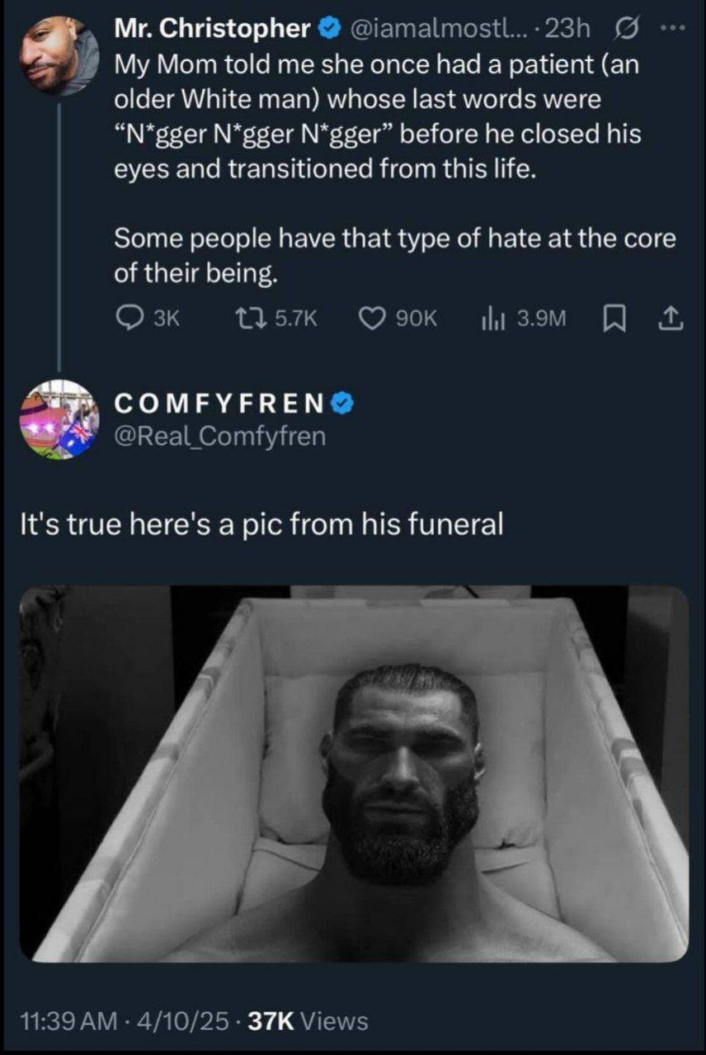
Task: Click Mr. Christopher's blue verified badge
Action: pyautogui.click(x=329, y=29)
